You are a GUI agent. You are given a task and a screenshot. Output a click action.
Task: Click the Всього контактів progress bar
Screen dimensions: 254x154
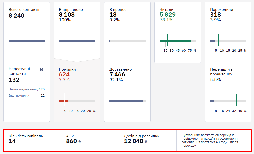tap(27, 41)
